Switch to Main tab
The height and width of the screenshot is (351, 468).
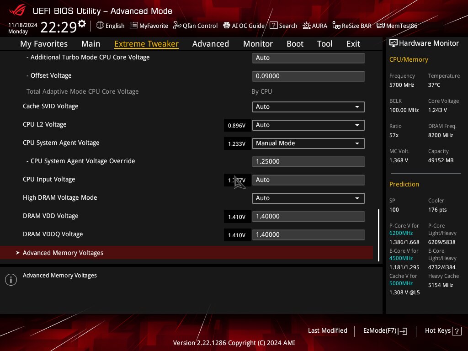(91, 44)
